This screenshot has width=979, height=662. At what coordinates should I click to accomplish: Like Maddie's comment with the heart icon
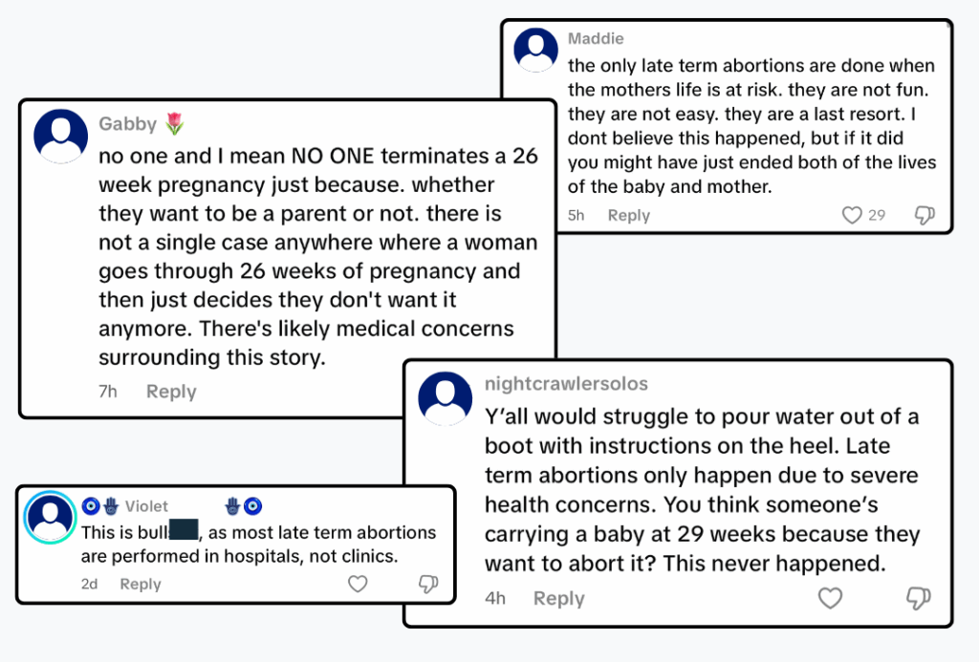point(851,216)
